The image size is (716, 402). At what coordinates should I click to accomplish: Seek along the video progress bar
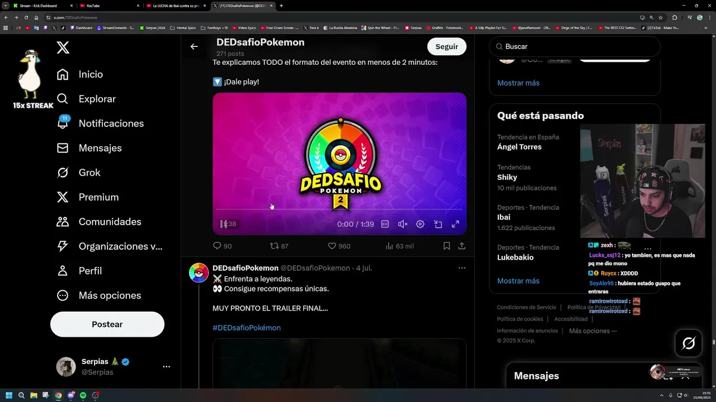(x=340, y=209)
